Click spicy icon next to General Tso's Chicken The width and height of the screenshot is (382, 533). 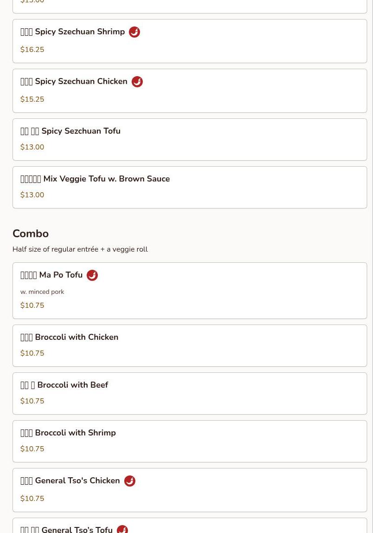coord(130,481)
